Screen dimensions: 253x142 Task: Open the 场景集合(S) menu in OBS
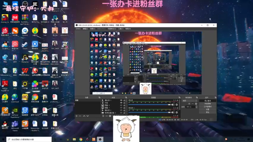112,29
